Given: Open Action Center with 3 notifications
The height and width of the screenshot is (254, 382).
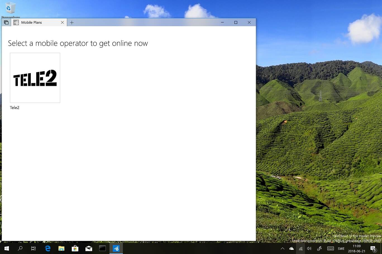Looking at the screenshot, I should 373,248.
